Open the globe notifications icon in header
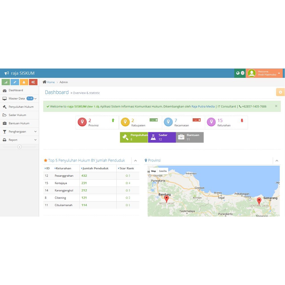This screenshot has width=285, height=285. (238, 73)
